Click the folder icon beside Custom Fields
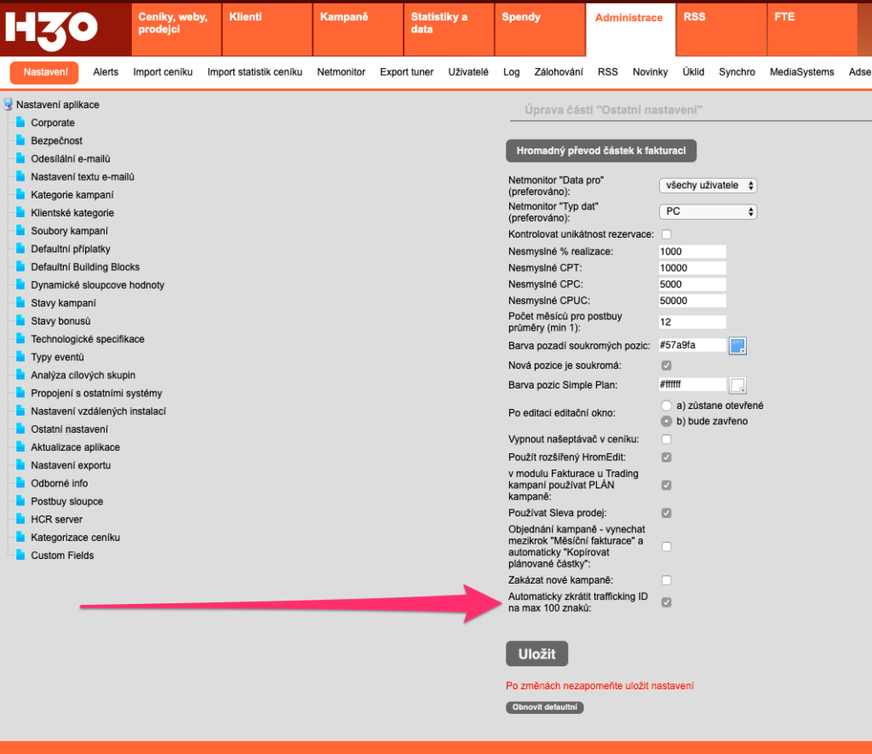Screen dimensions: 872x754 click(x=21, y=555)
